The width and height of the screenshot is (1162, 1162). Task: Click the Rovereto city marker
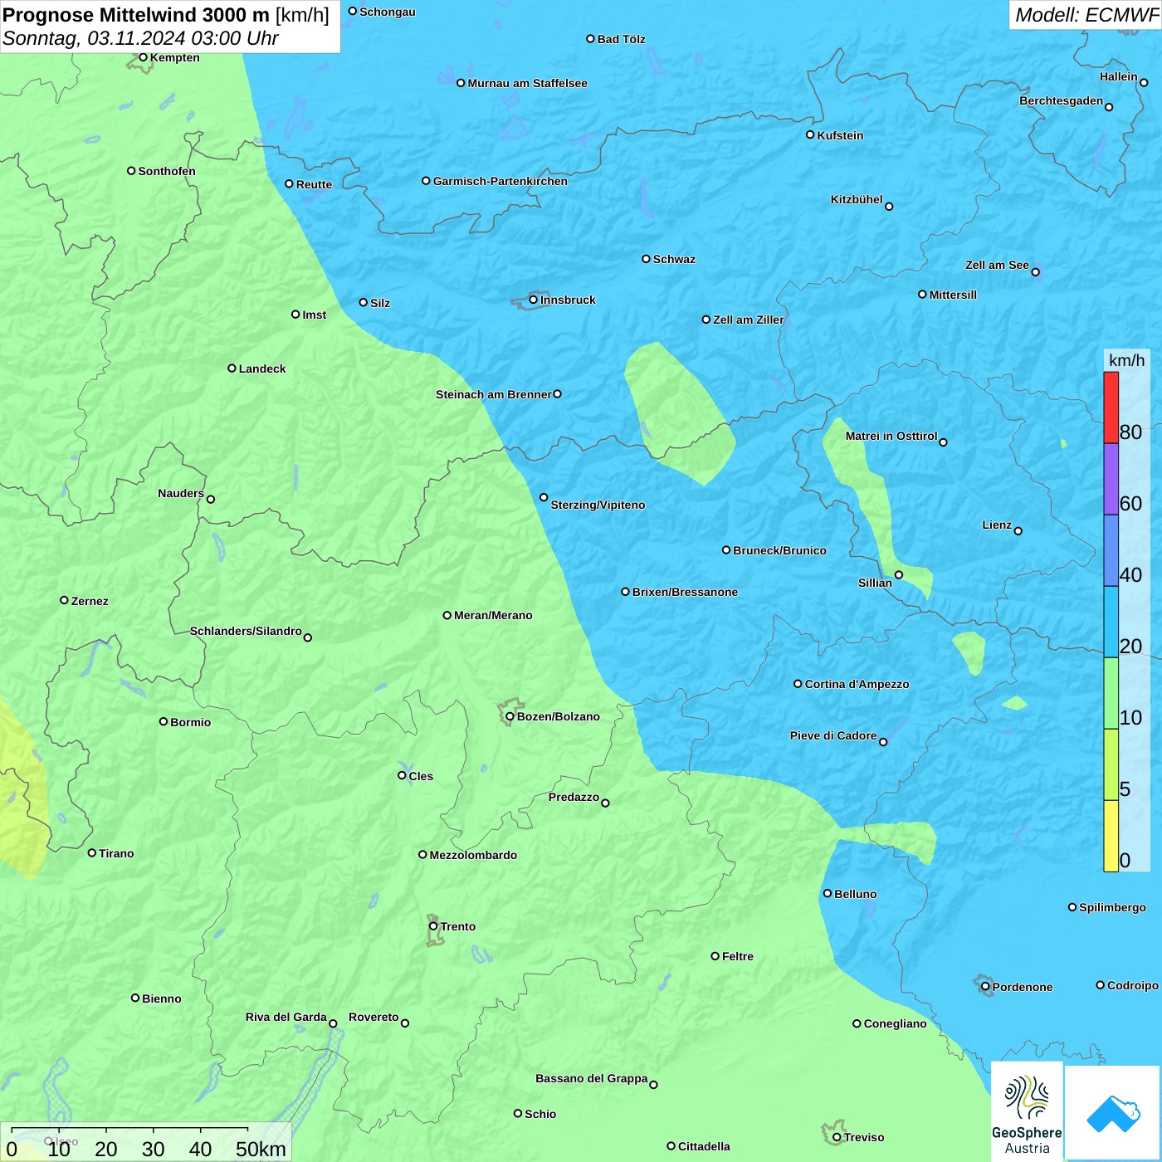[405, 1023]
